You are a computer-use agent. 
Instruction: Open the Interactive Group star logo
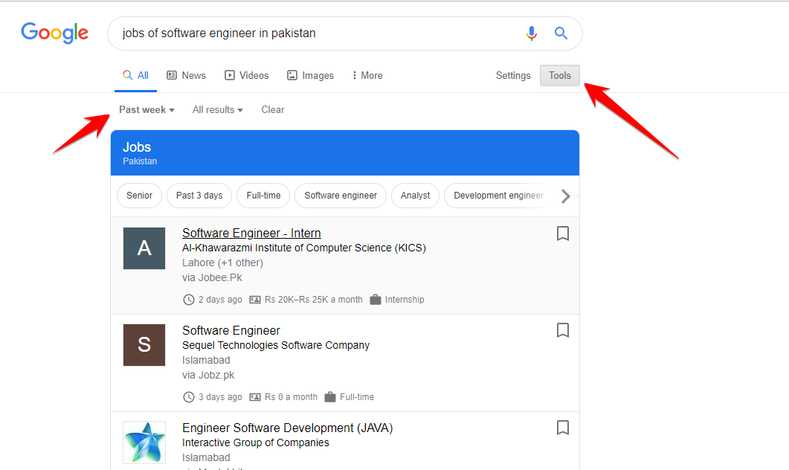tap(144, 442)
